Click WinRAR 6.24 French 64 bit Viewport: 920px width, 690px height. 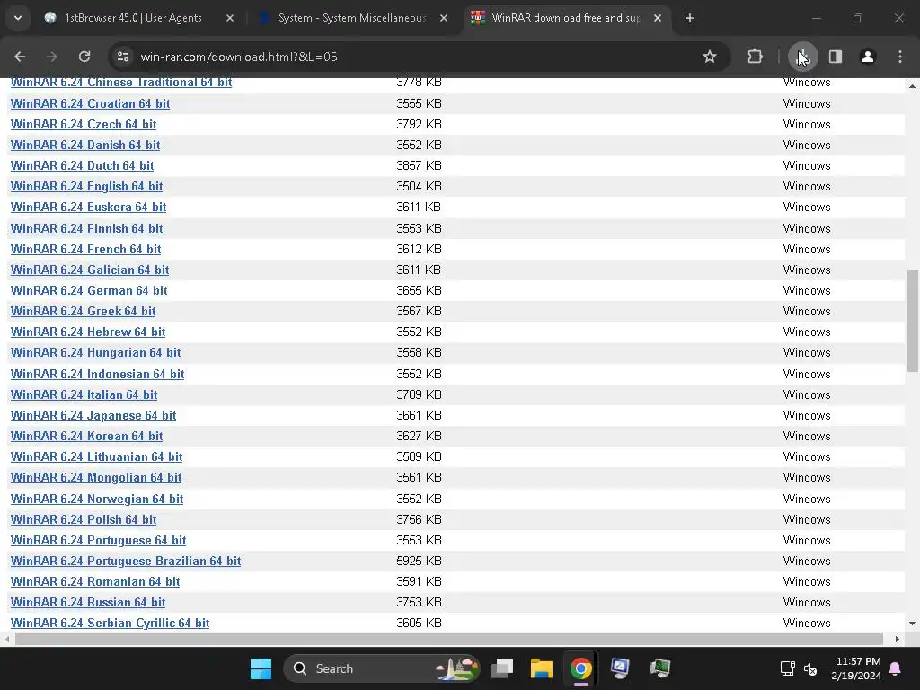click(x=85, y=250)
